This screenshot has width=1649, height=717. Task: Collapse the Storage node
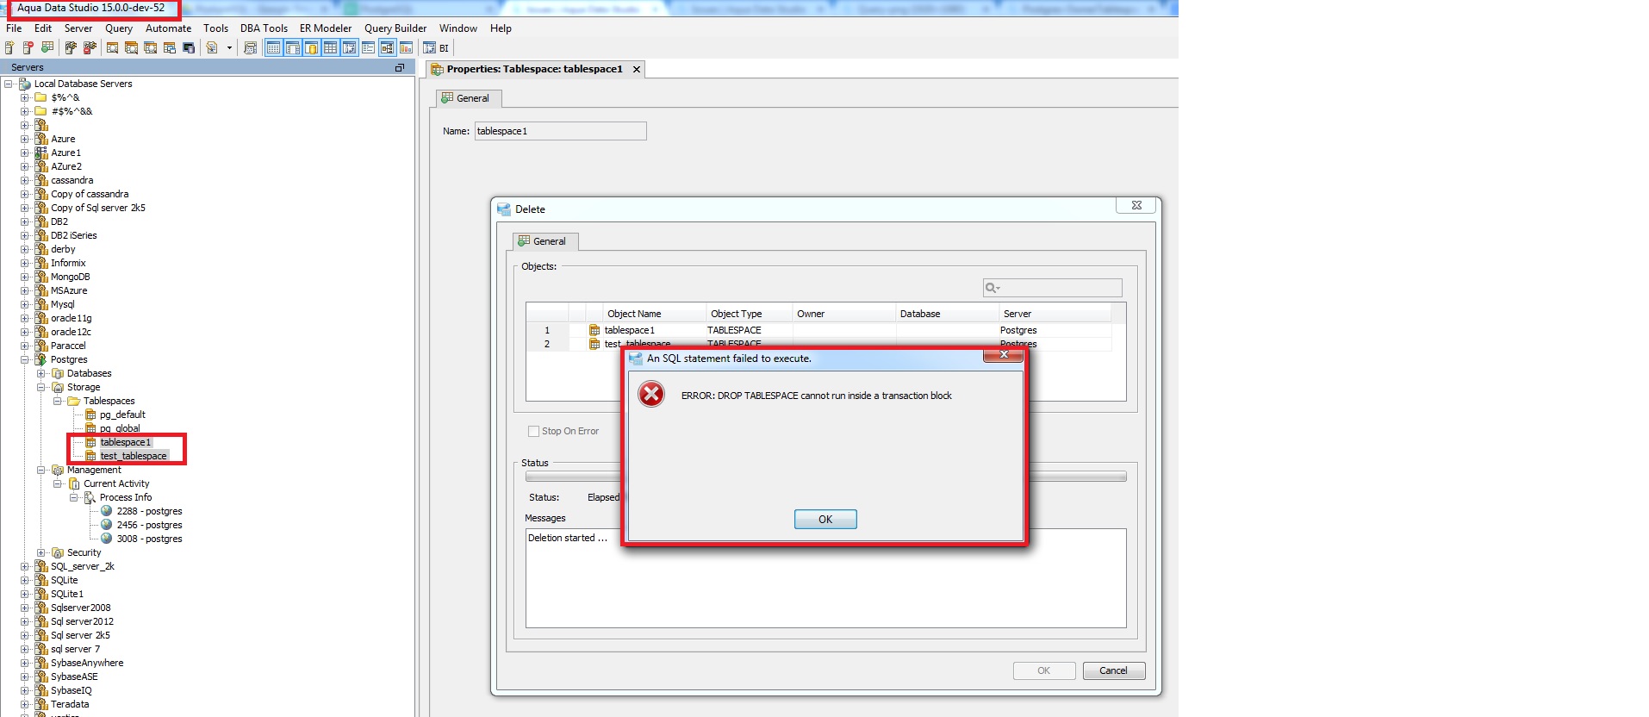coord(41,387)
